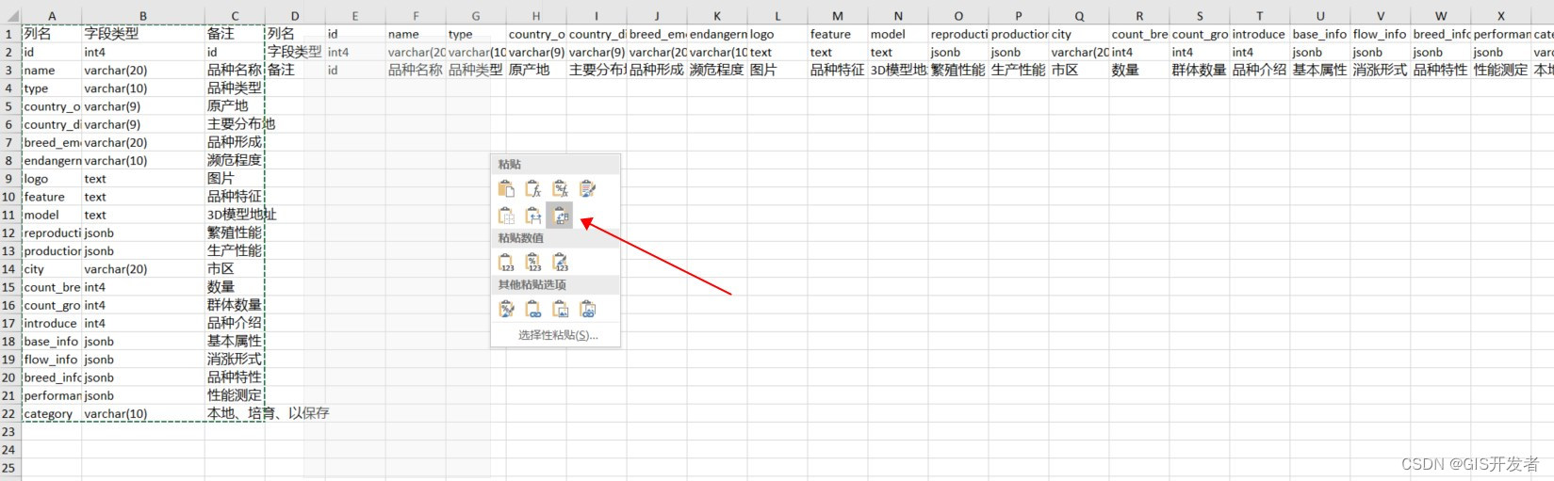Select column X header
Viewport: 1554px width, 481px height.
(1501, 16)
